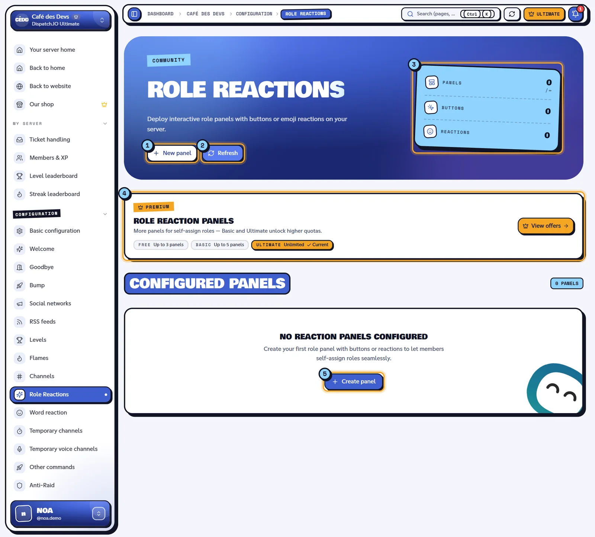Click the Welcome sparkle icon
Viewport: 595px width, 537px height.
20,249
